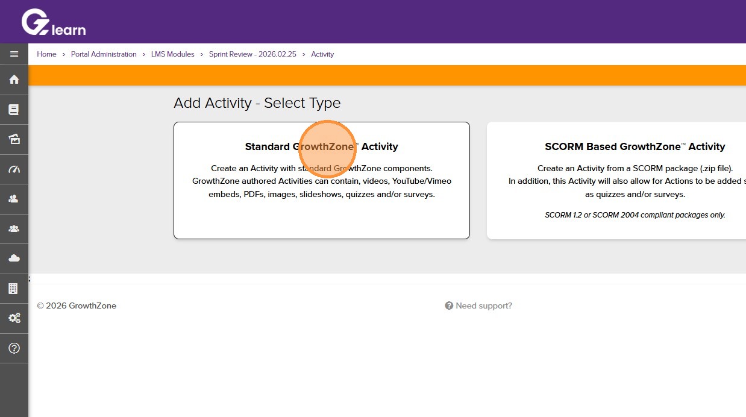Open the cloud icon in the sidebar
The image size is (746, 417).
[x=14, y=259]
